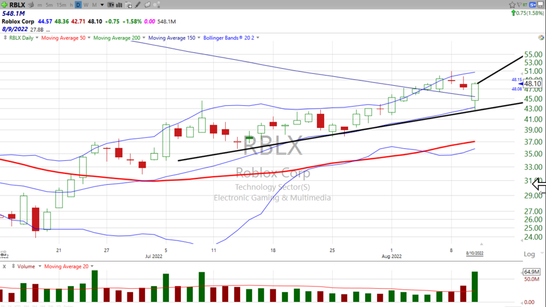Screen dimensions: 546x307
Task: Open Moving Average 150 dropdown arrow
Action: [199, 38]
